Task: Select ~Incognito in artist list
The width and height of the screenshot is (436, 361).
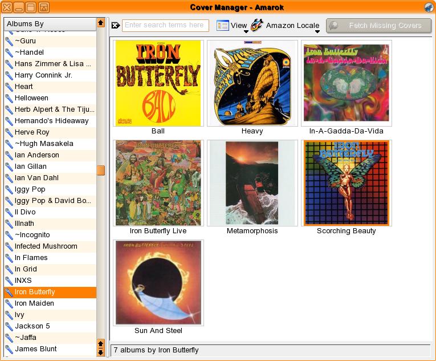Action: 50,235
